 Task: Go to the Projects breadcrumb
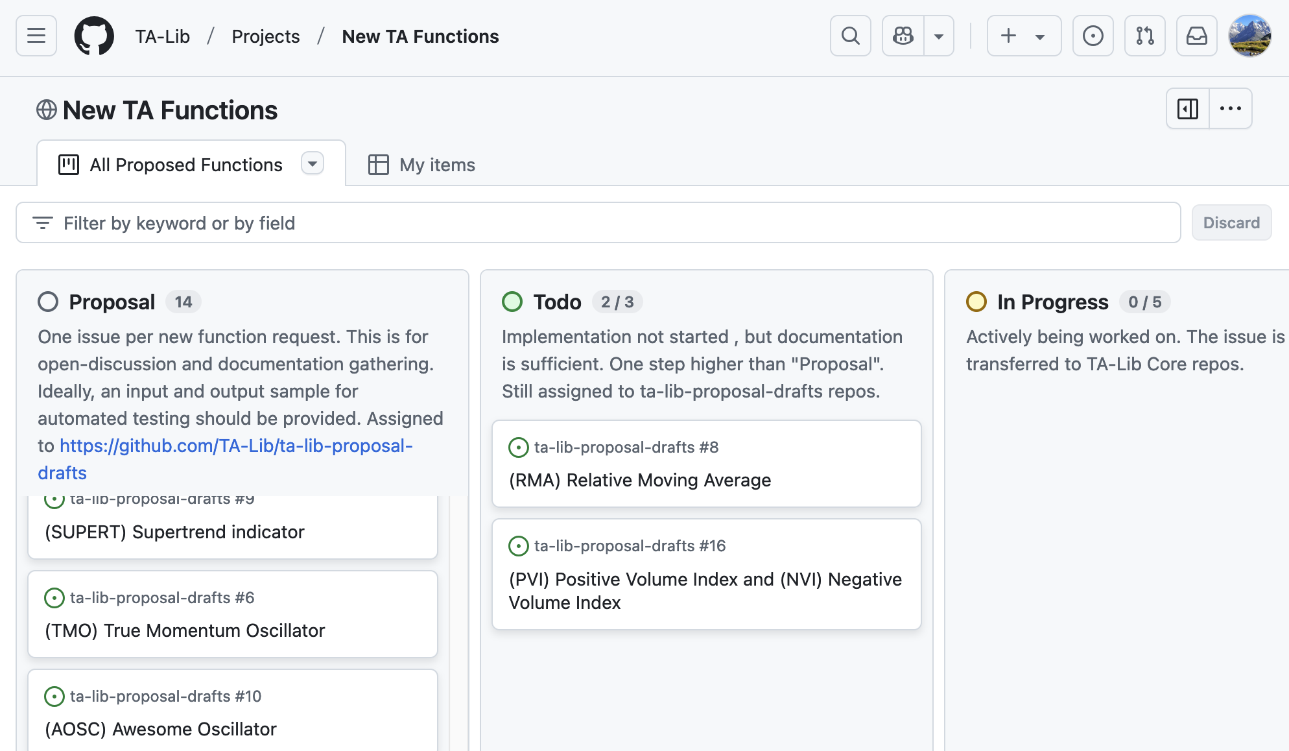click(265, 36)
